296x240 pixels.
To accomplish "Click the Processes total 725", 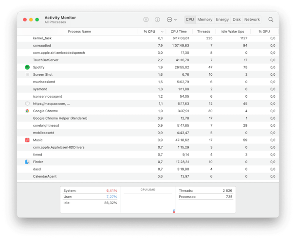I will (229, 197).
